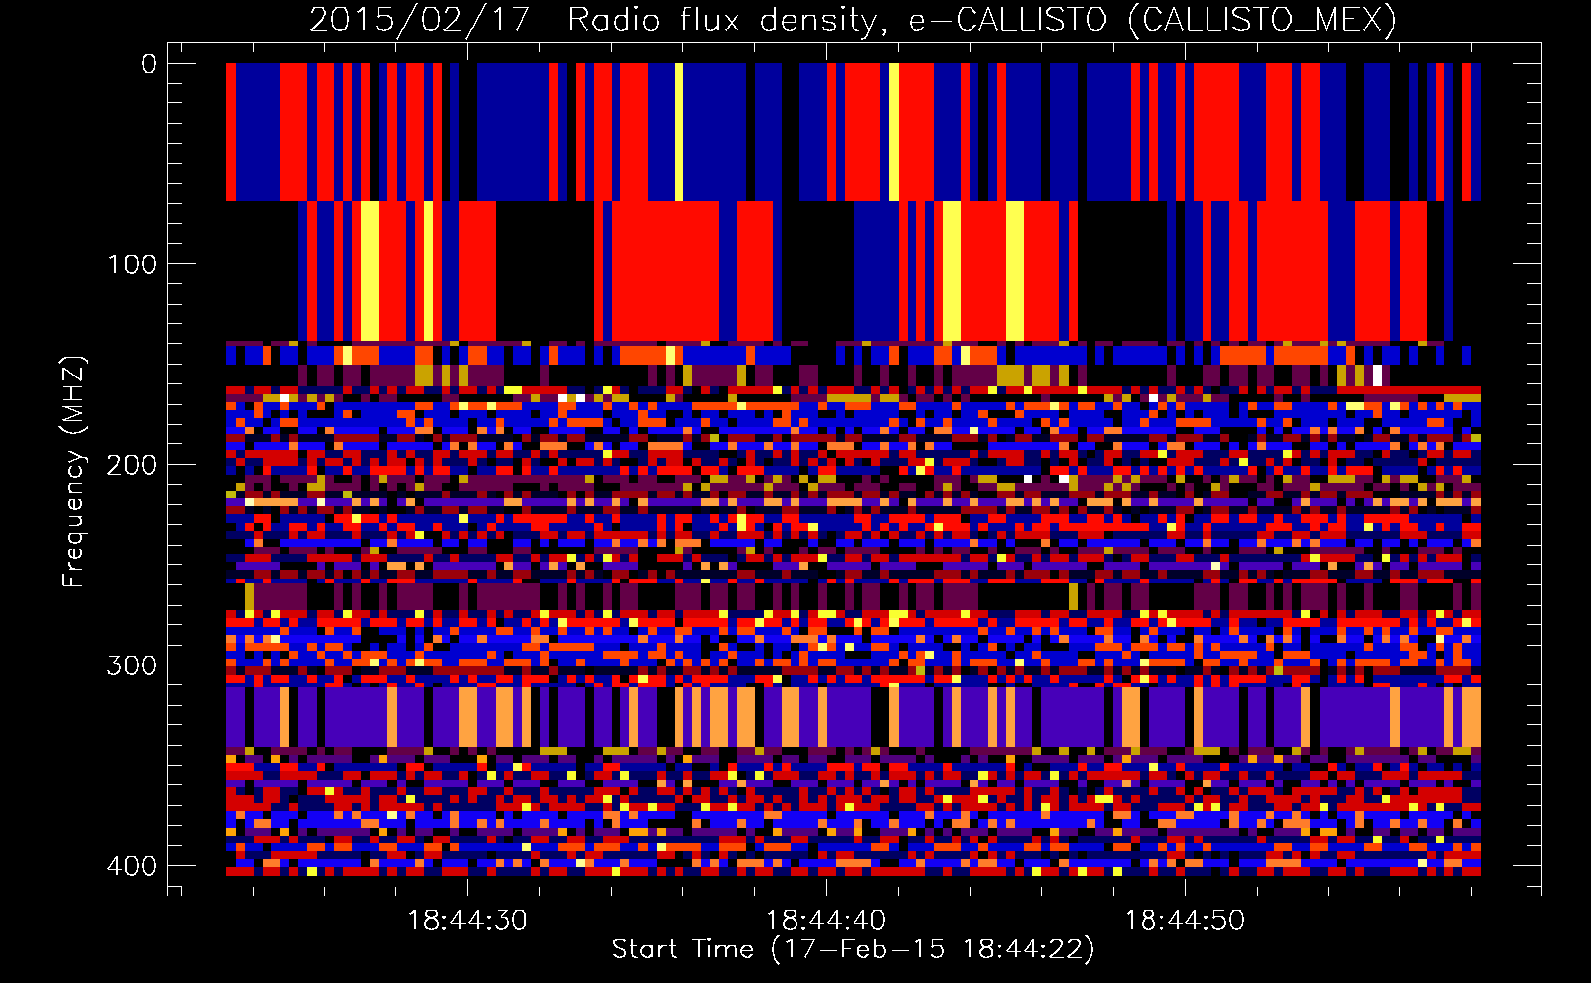
Task: Click the 300 frequency tick label
Action: pos(132,665)
